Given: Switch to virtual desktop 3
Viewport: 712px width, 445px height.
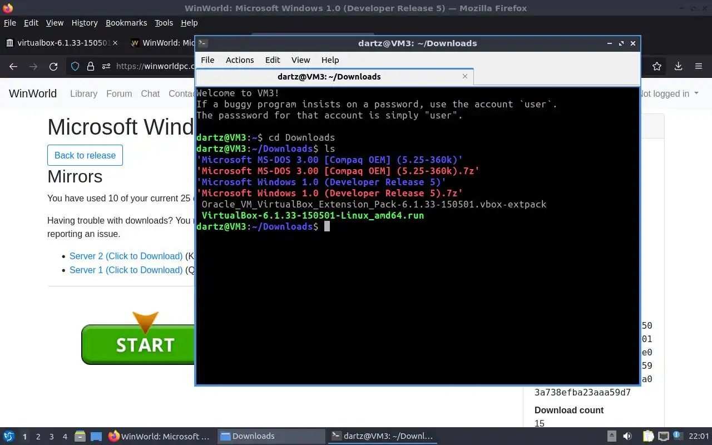Looking at the screenshot, I should 52,437.
